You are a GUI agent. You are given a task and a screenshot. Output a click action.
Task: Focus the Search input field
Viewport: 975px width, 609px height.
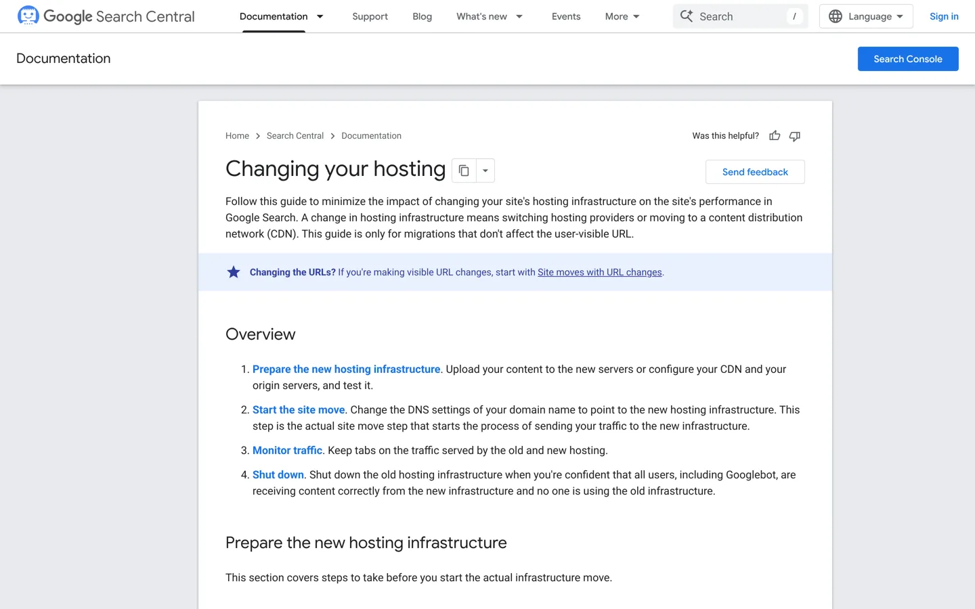[740, 16]
